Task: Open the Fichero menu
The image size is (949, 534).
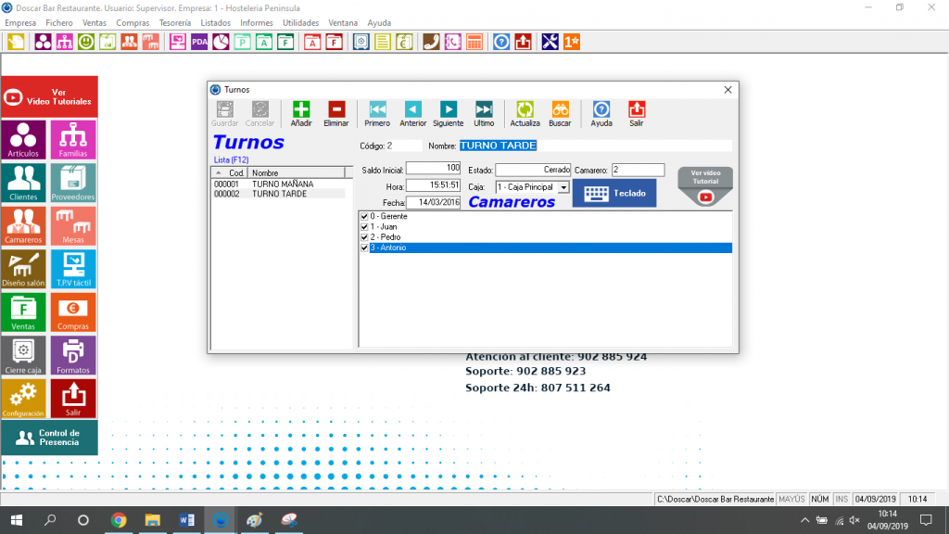Action: (x=59, y=23)
